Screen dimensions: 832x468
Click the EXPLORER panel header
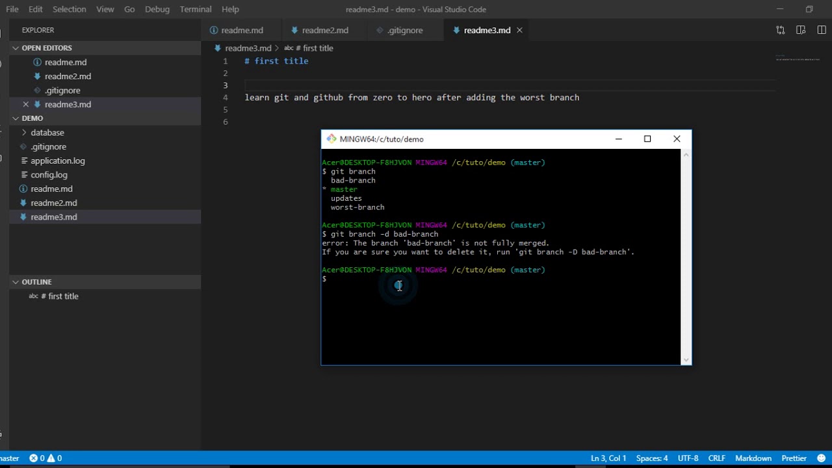coord(38,30)
